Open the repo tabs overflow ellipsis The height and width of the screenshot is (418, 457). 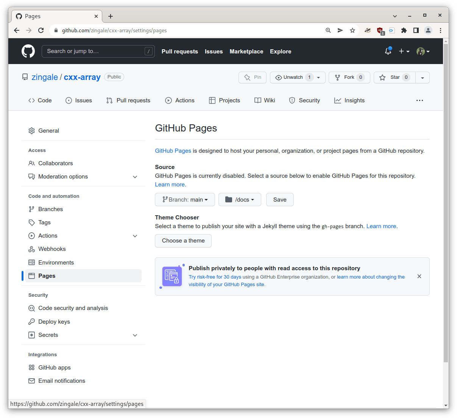click(x=420, y=100)
